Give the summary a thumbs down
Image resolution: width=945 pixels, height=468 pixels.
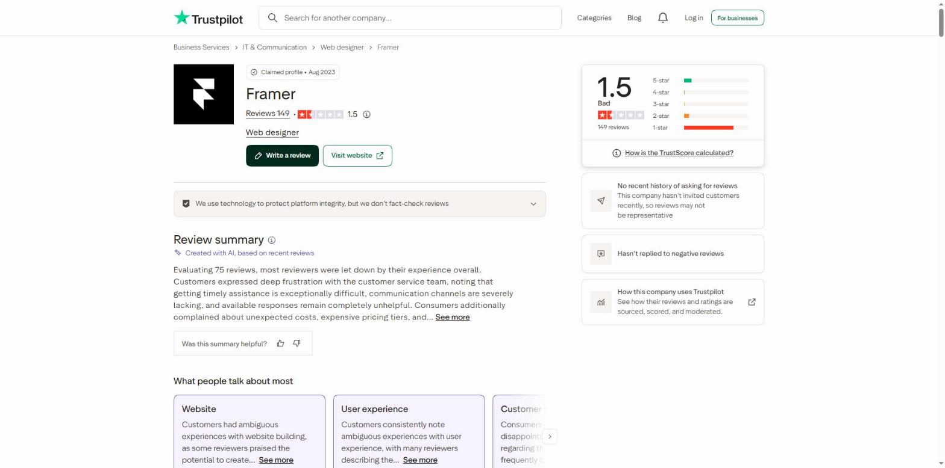(297, 343)
